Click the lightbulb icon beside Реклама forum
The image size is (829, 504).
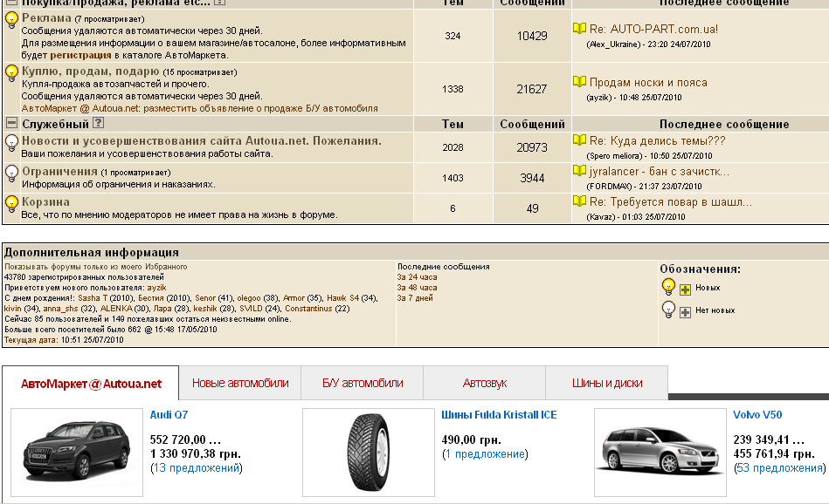(11, 21)
